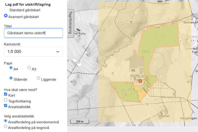The height and width of the screenshot is (132, 198).
Task: Pick A4 paper size
Action: pyautogui.click(x=11, y=68)
